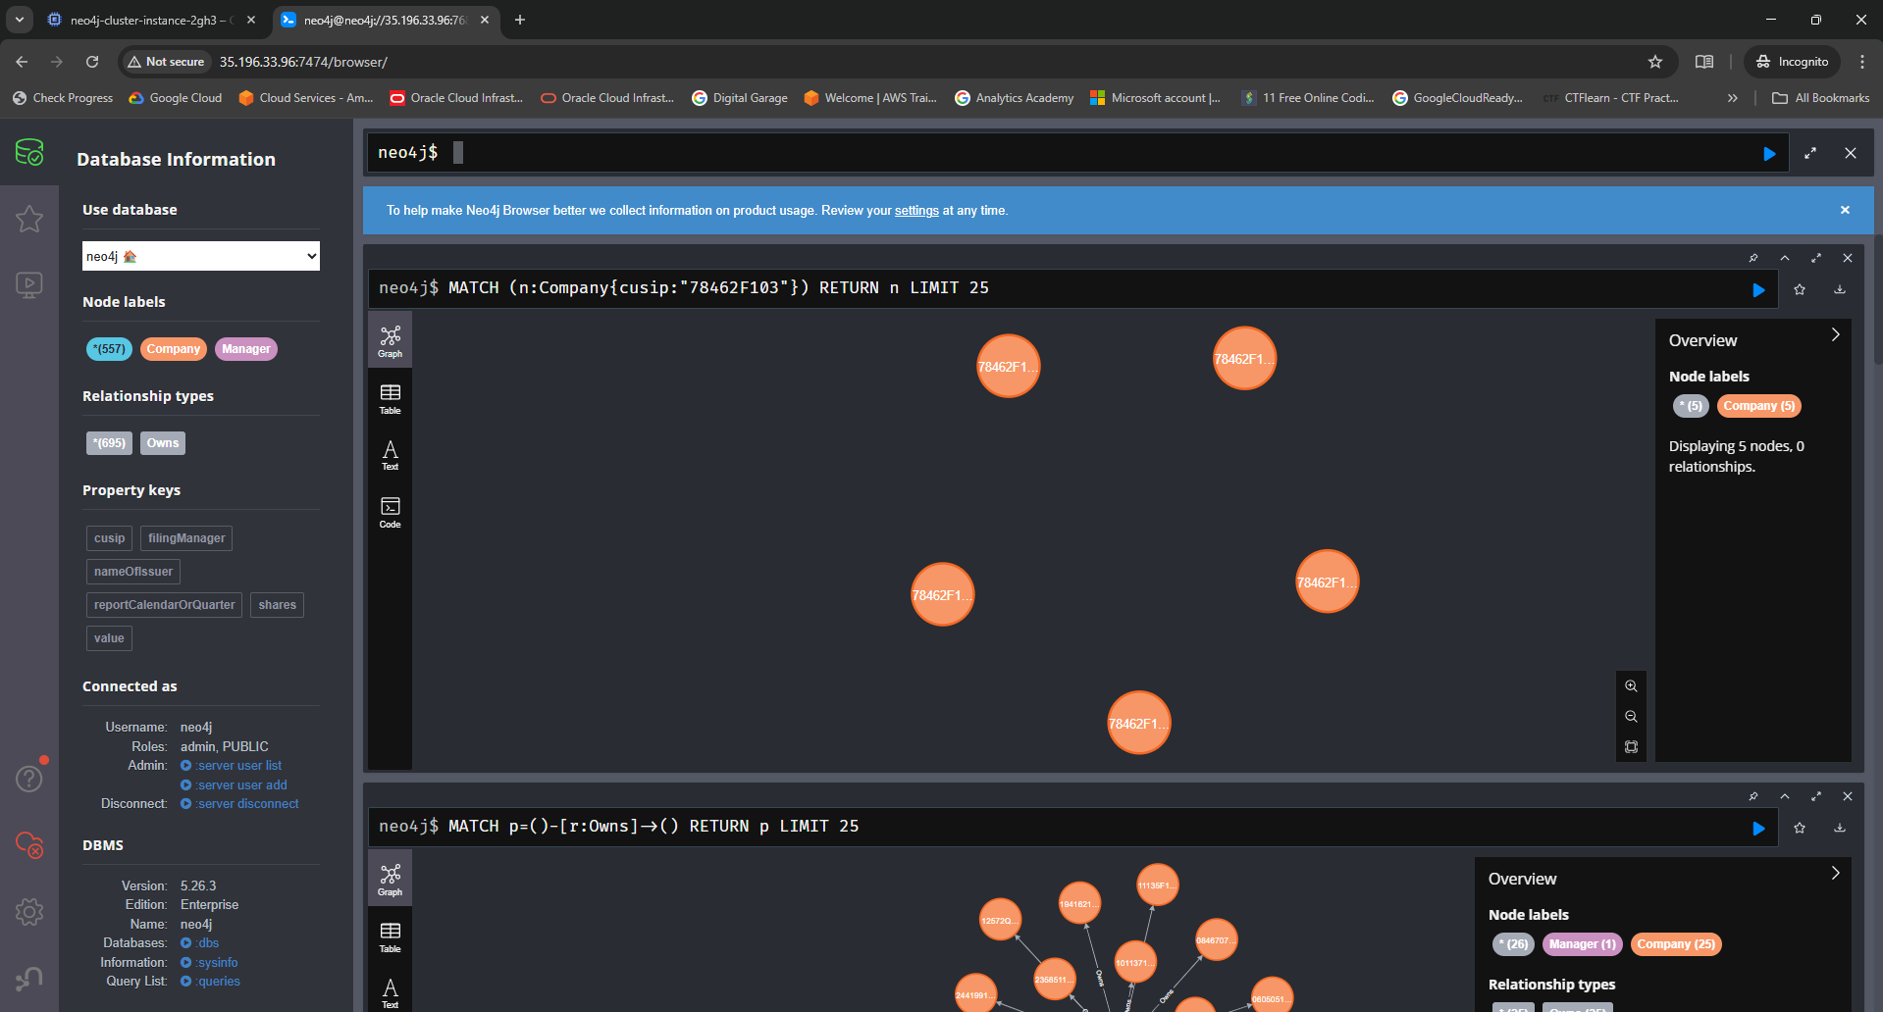The height and width of the screenshot is (1012, 1883).
Task: Open the About Neo4j sidebar icon
Action: tap(29, 978)
